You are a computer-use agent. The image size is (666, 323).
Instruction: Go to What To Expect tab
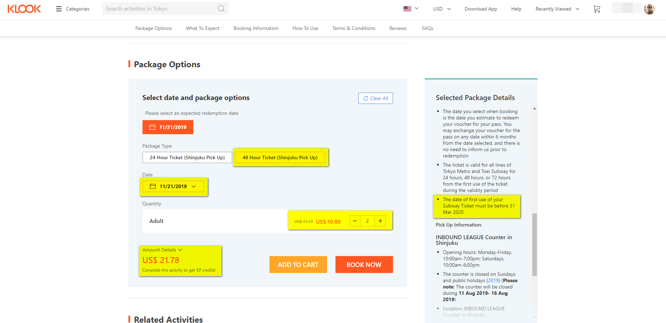point(202,28)
